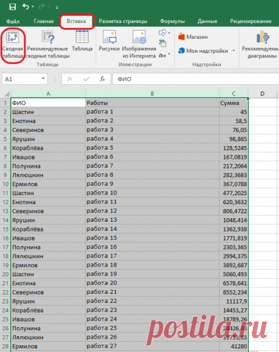Click the Сумма header cell

tap(234, 103)
